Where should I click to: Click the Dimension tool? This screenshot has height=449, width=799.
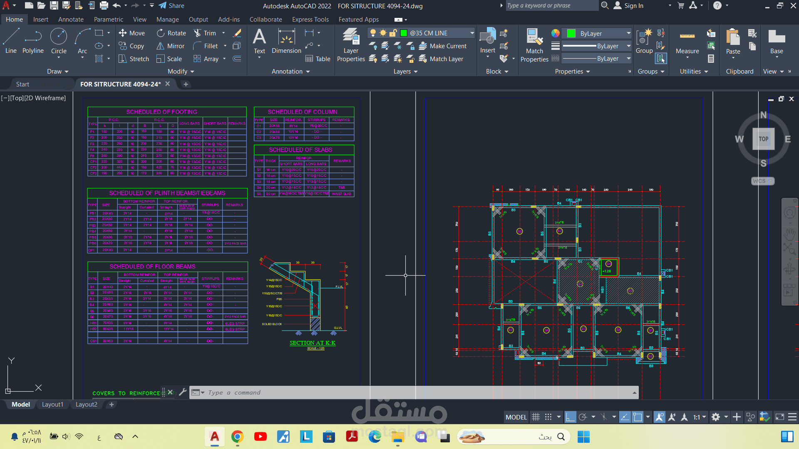click(286, 41)
